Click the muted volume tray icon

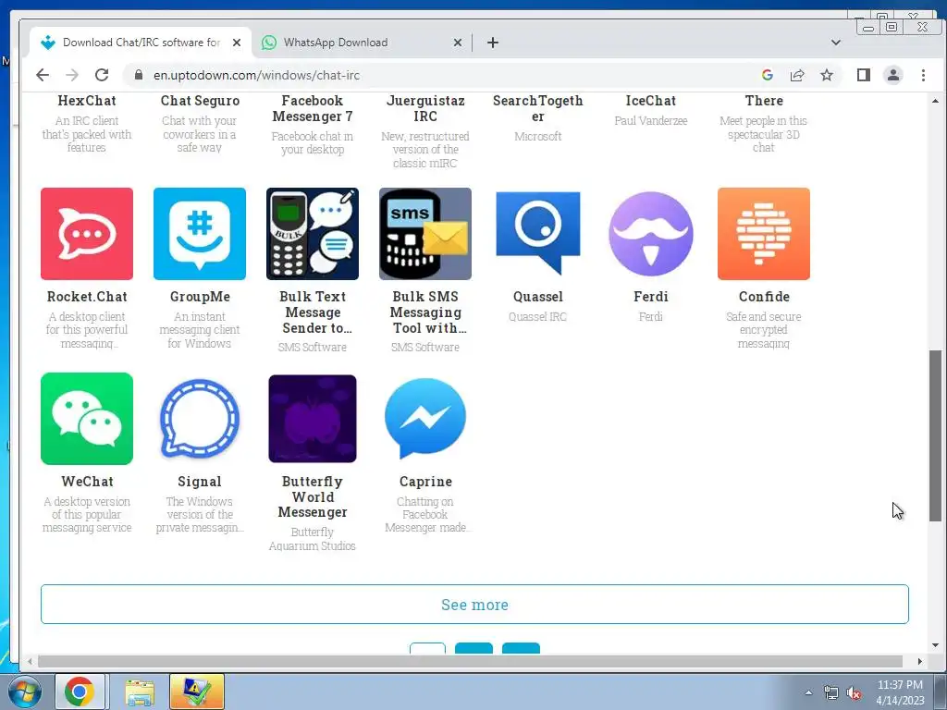[x=854, y=693]
